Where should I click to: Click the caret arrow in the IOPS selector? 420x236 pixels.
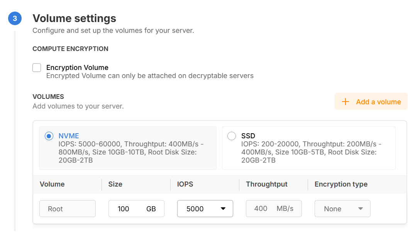tap(223, 209)
